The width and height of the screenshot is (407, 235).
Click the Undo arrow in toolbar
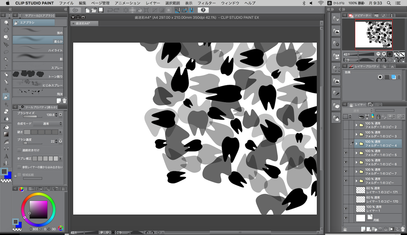[x=110, y=10]
